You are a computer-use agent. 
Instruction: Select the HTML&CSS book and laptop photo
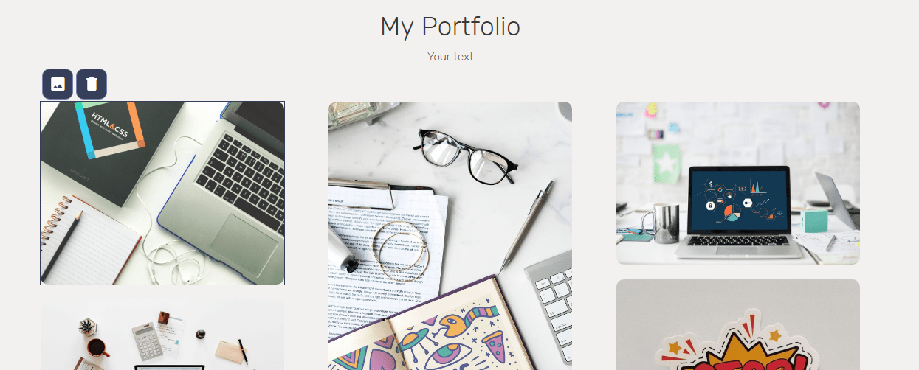coord(162,193)
